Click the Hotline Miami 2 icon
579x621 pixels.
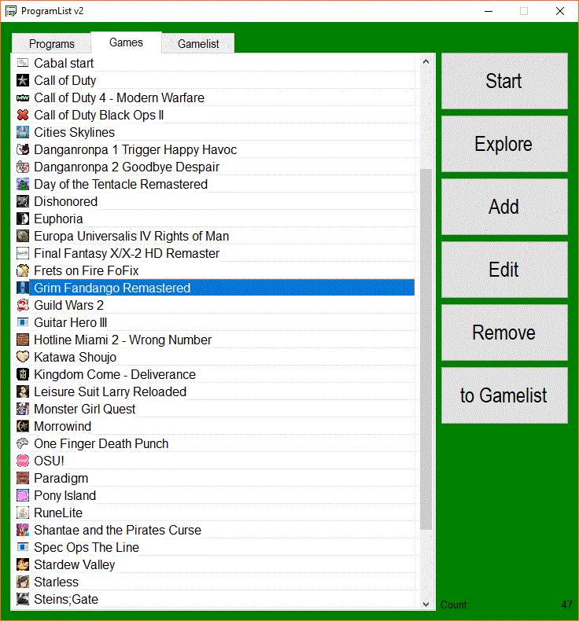click(23, 340)
